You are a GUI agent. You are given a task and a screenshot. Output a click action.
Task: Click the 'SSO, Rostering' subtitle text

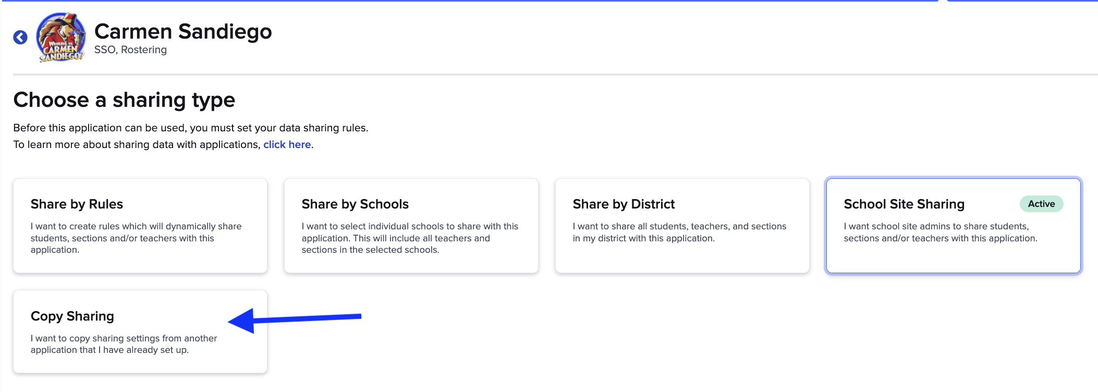point(130,50)
